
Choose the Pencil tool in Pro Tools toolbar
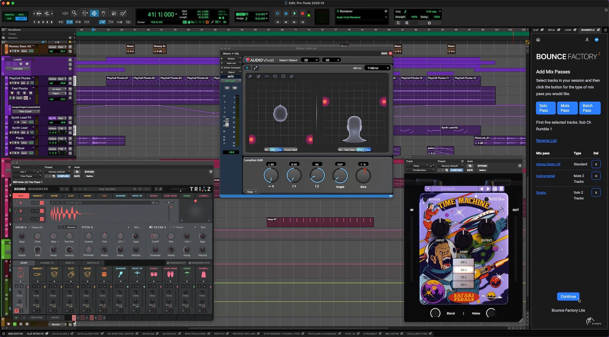(x=123, y=14)
